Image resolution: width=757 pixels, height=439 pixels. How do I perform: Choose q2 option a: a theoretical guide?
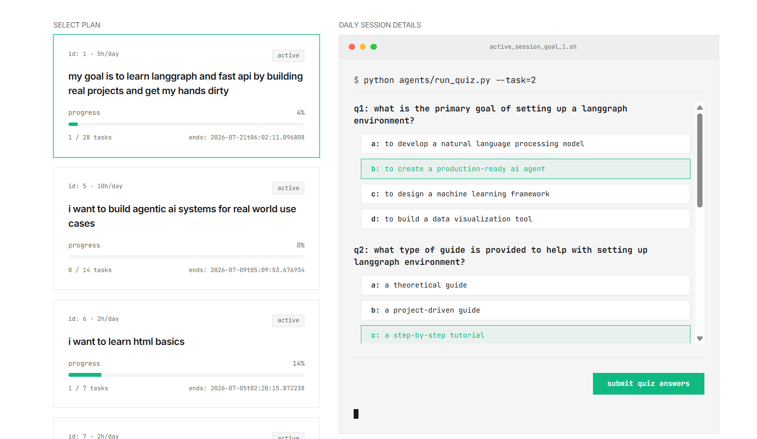525,285
